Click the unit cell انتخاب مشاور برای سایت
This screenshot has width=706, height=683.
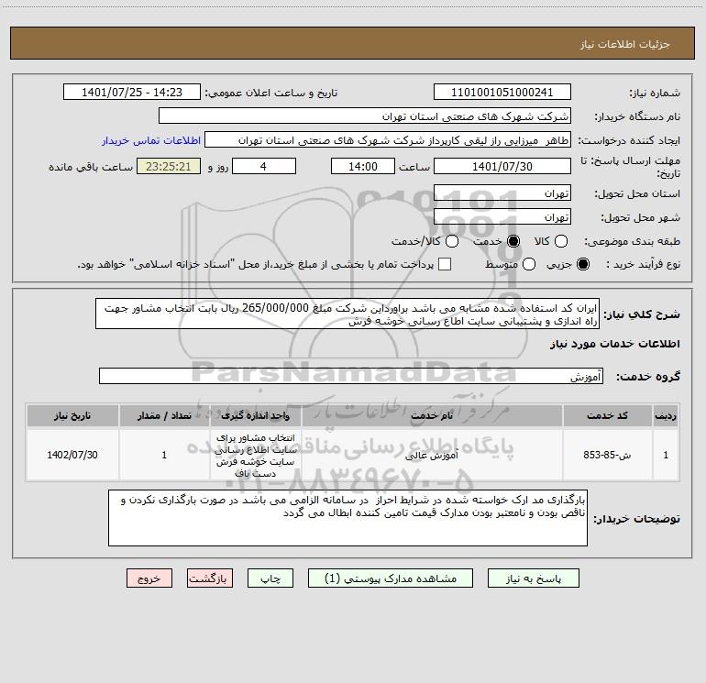(255, 456)
